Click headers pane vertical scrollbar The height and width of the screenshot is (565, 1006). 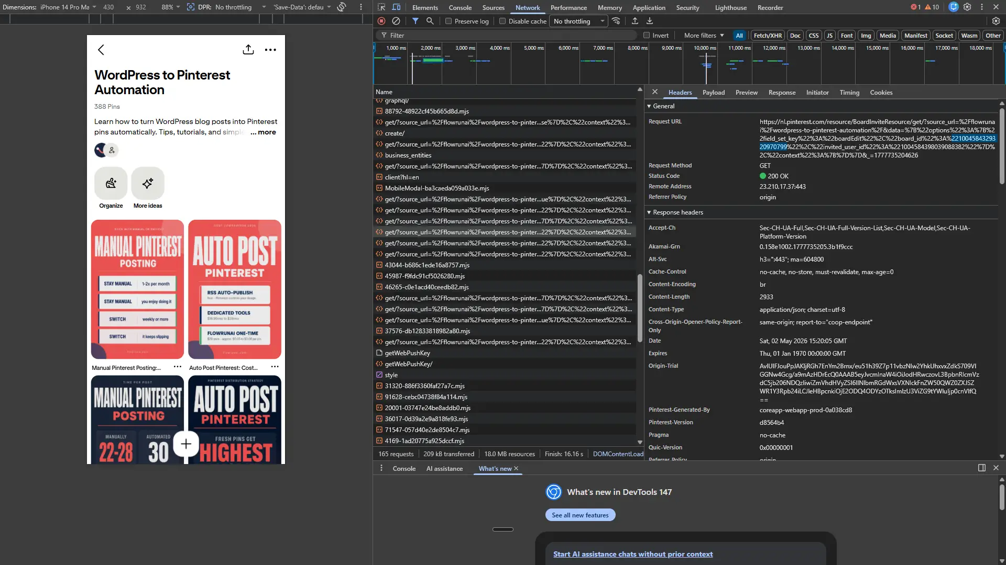pyautogui.click(x=1002, y=146)
